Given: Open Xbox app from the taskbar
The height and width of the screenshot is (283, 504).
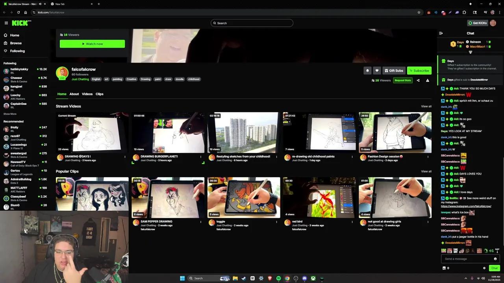Looking at the screenshot, I should pyautogui.click(x=313, y=278).
